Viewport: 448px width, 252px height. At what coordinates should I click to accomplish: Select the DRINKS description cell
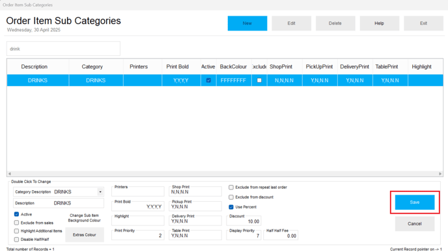tap(38, 80)
